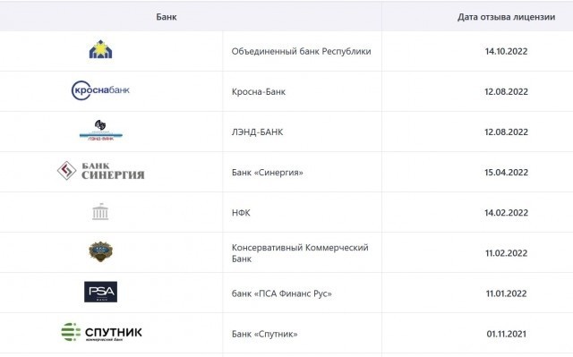Open Консервативный Коммерческий Банк name link
Screen dimensions: 573x357
(x=300, y=253)
